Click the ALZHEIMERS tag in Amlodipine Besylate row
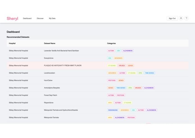The height and width of the screenshot is (138, 195). (x=149, y=88)
